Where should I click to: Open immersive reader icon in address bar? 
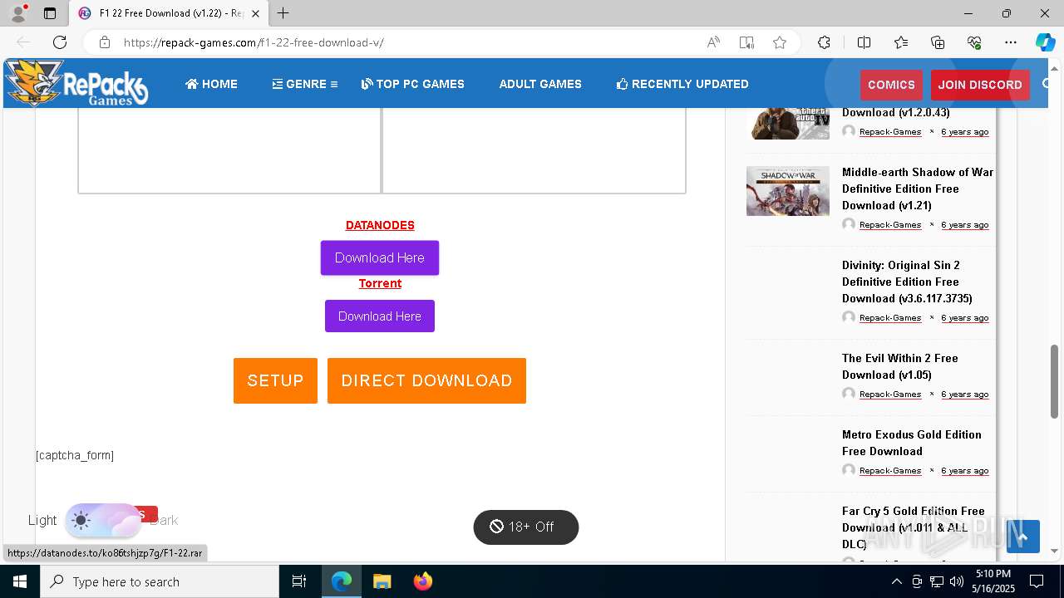(x=746, y=42)
